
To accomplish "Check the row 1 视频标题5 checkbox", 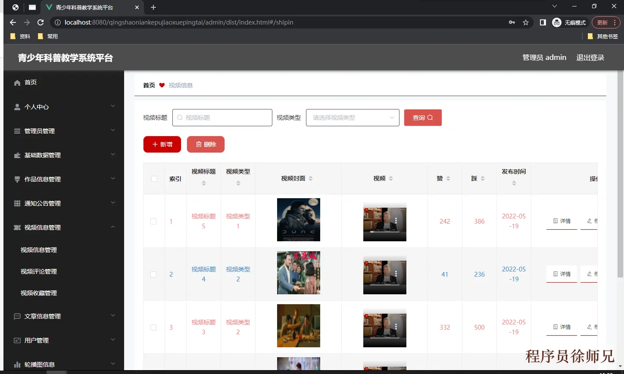I will click(153, 221).
